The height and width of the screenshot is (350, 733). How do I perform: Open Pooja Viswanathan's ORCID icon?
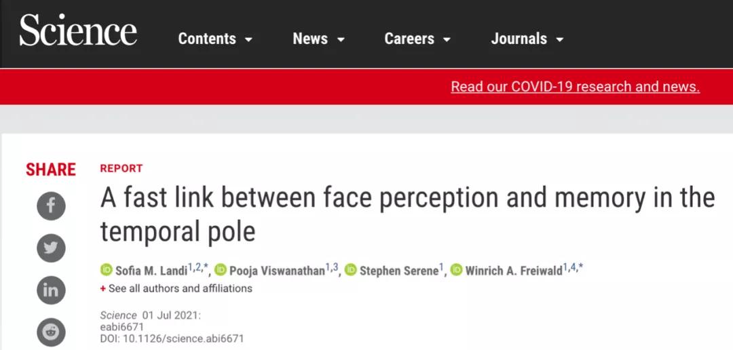coord(220,270)
